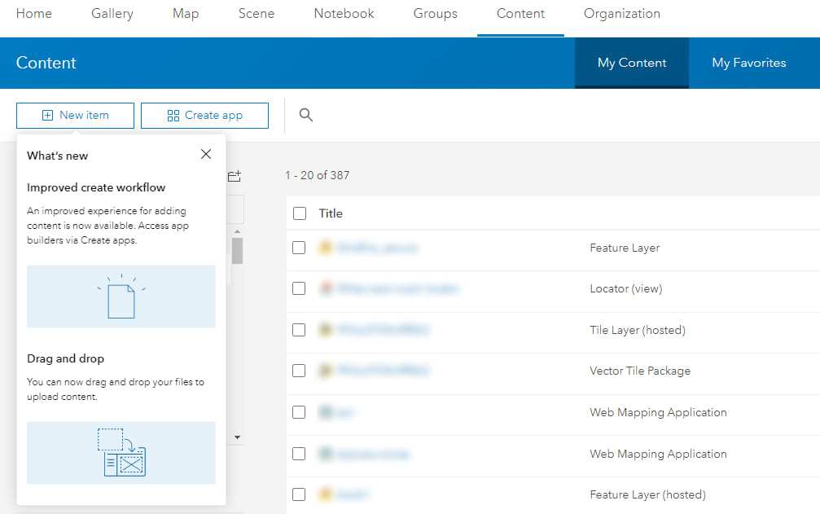This screenshot has width=820, height=514.
Task: Click the Vector Tile Package row icon
Action: click(x=326, y=370)
